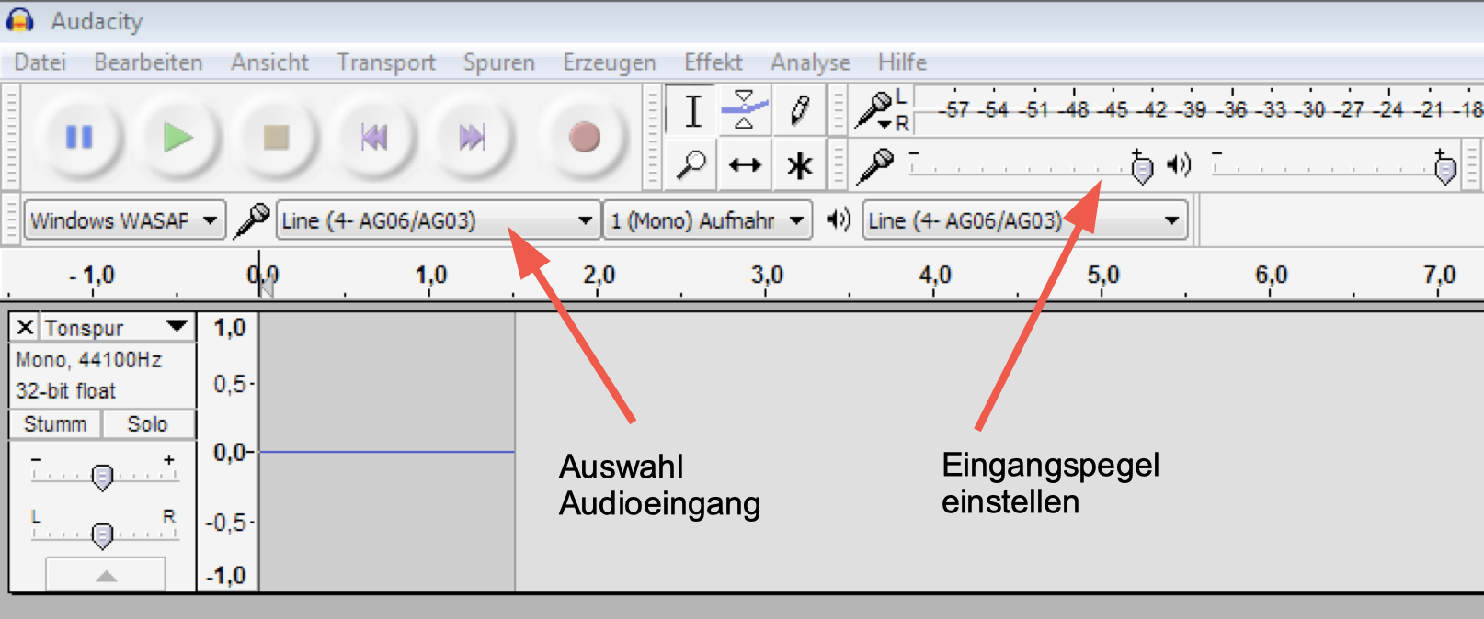Click the speaker icon beside the output device
The width and height of the screenshot is (1484, 619).
click(838, 220)
